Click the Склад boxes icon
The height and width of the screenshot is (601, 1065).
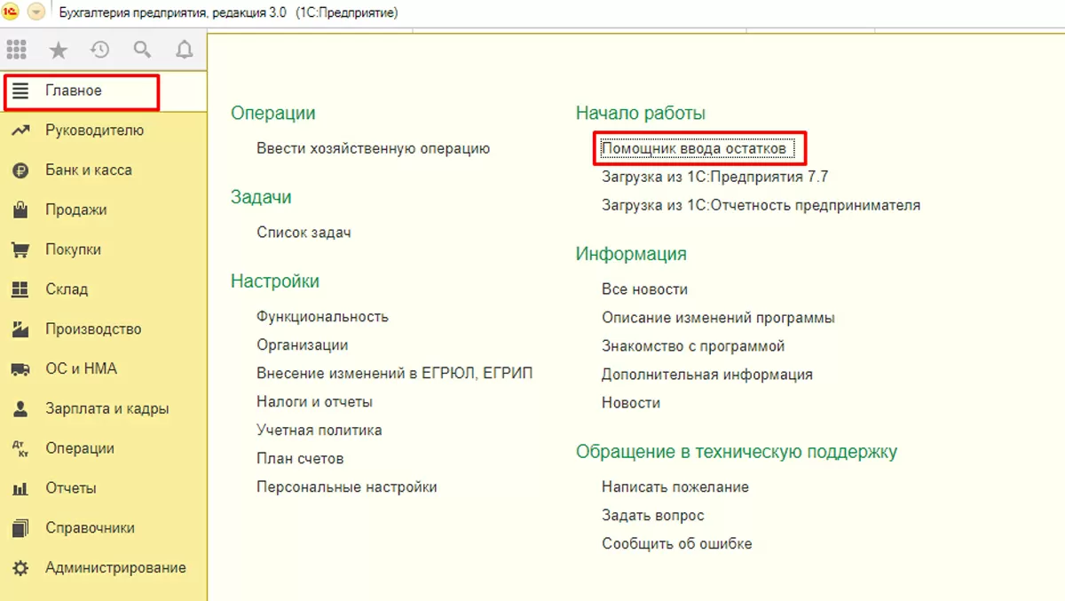(x=20, y=289)
